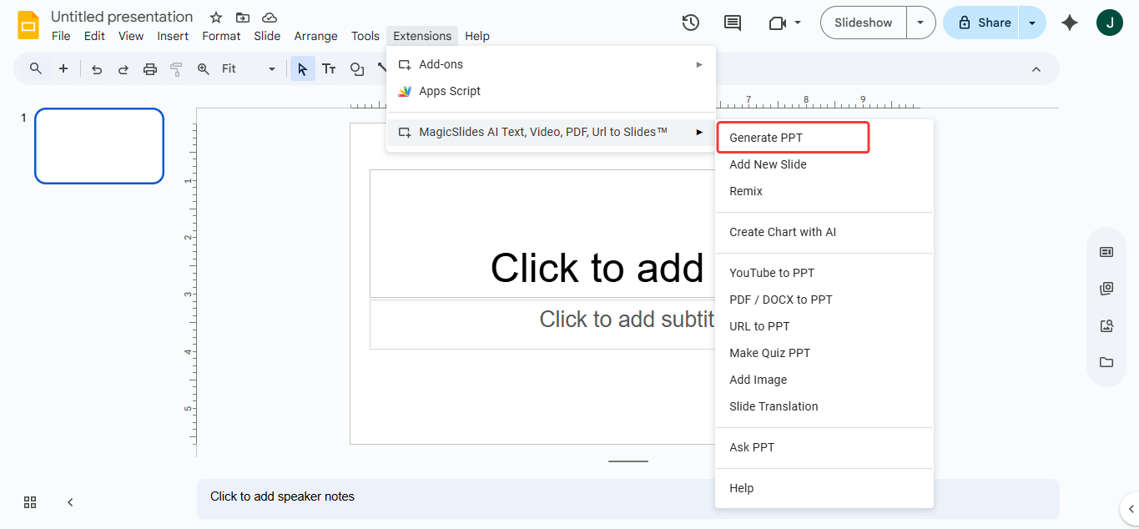Collapse the filmstrip panel arrow
Image resolution: width=1139 pixels, height=529 pixels.
(70, 502)
